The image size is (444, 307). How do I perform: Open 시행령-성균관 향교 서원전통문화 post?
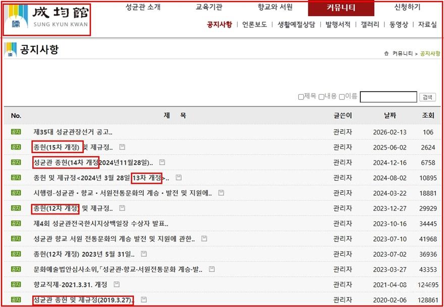click(123, 193)
